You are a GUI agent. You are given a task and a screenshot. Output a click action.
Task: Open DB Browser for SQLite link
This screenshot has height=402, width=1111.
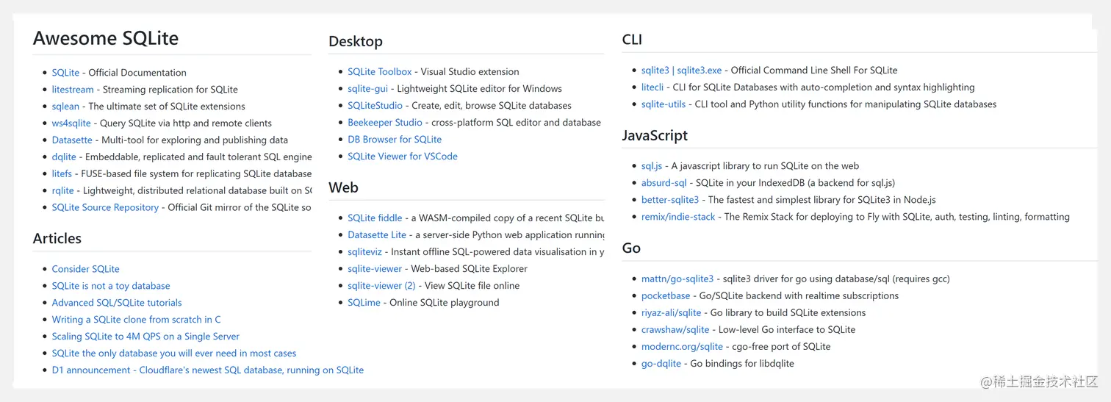[395, 140]
